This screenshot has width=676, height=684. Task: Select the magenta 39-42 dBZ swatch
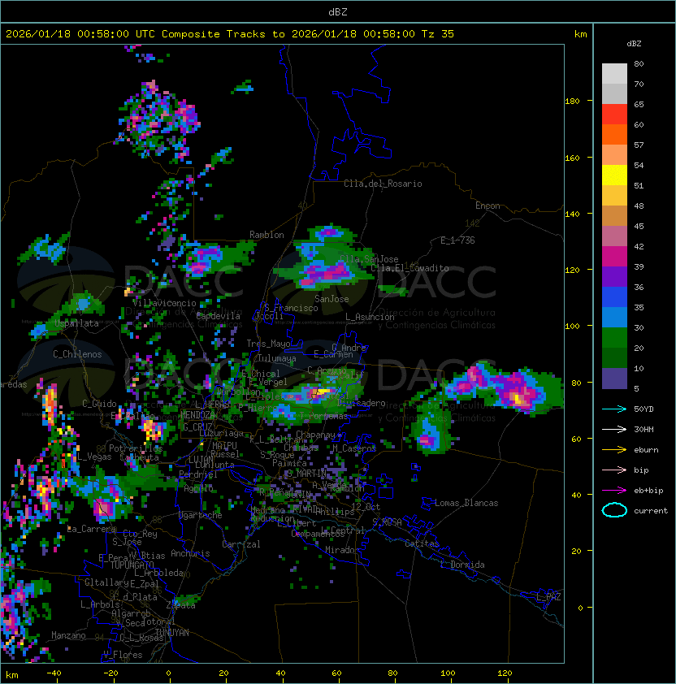click(x=614, y=256)
